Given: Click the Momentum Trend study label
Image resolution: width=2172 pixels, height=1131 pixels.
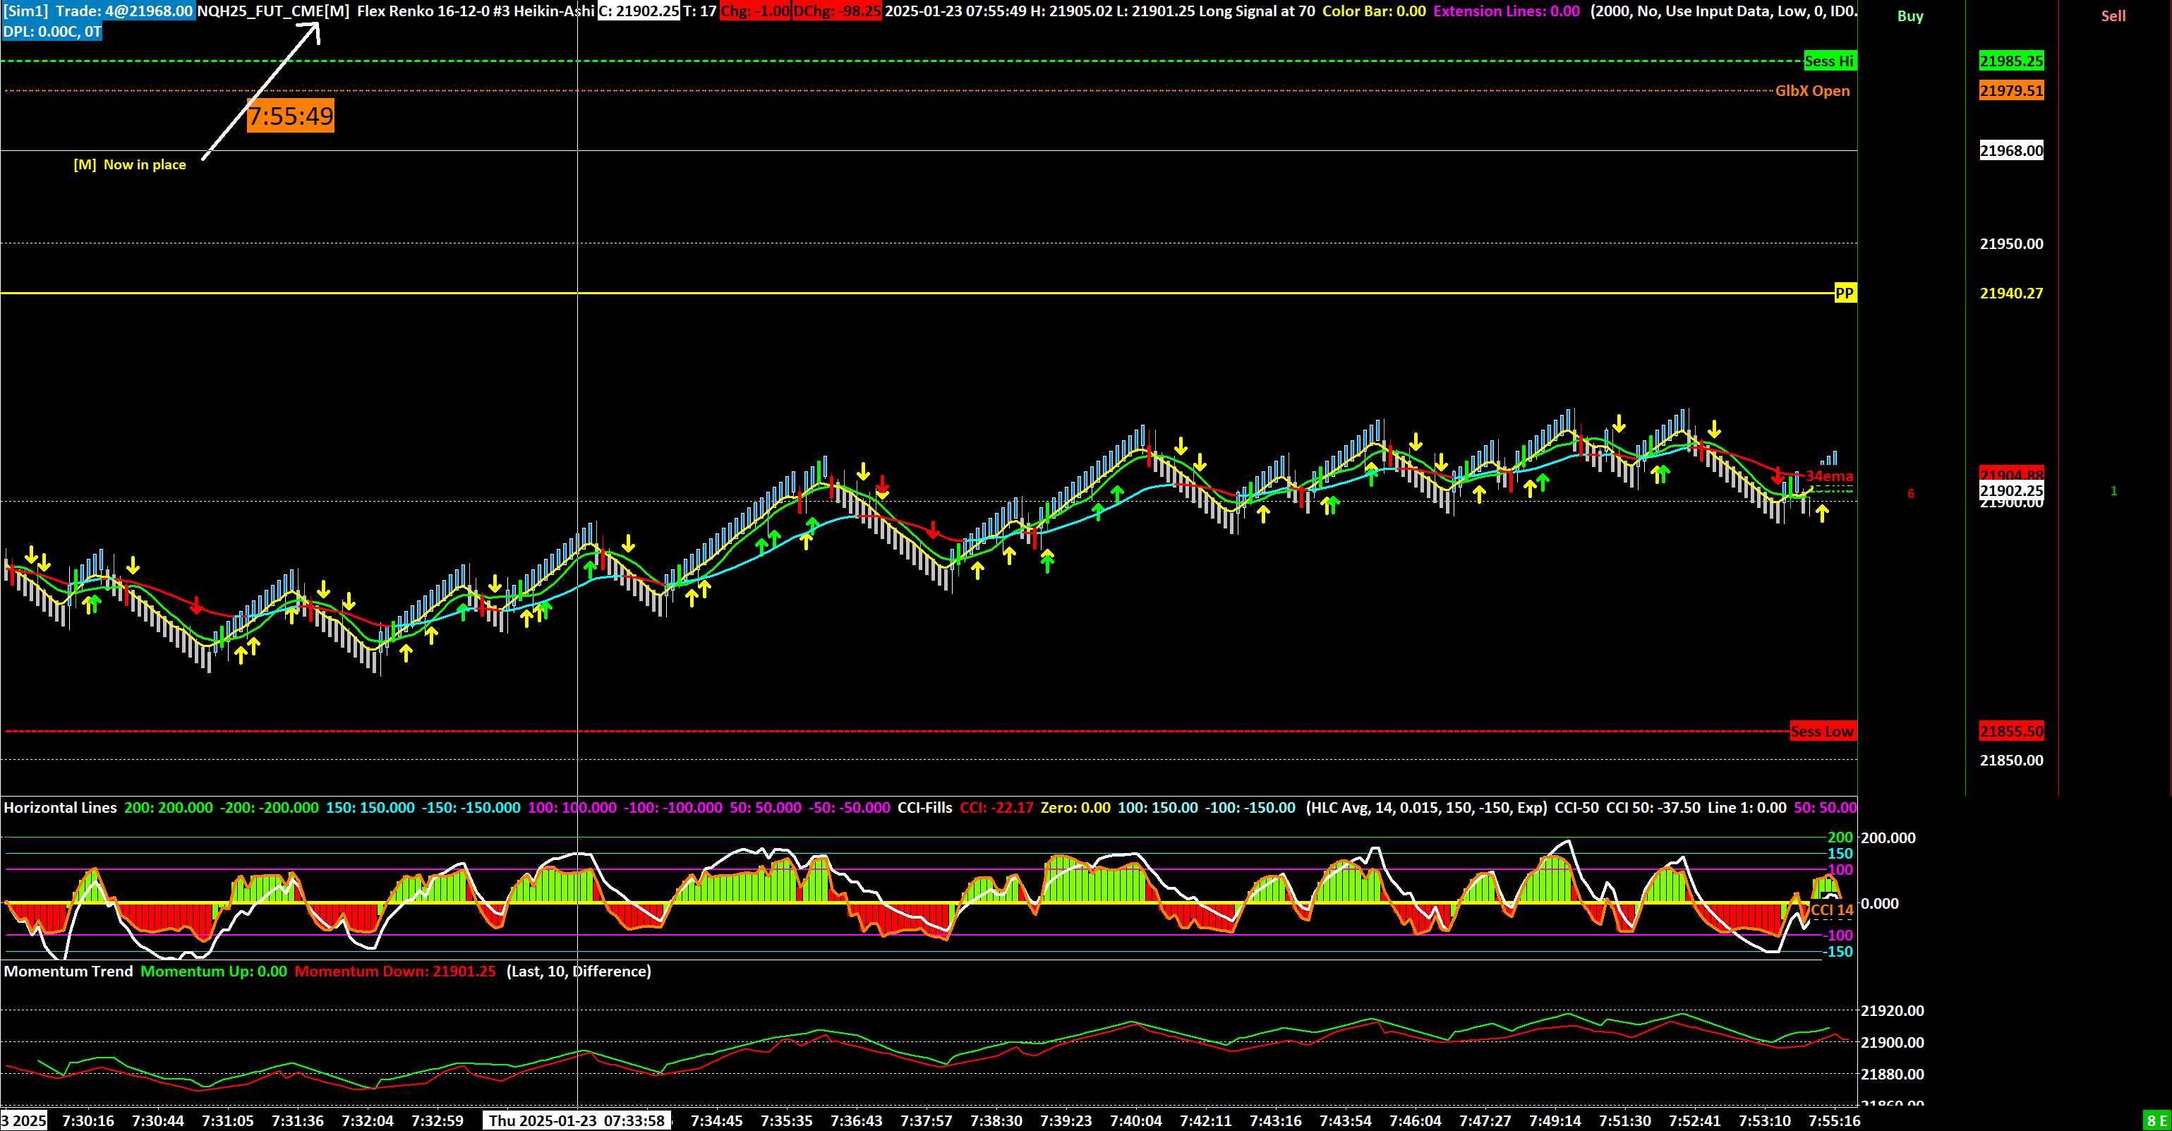Looking at the screenshot, I should point(68,971).
